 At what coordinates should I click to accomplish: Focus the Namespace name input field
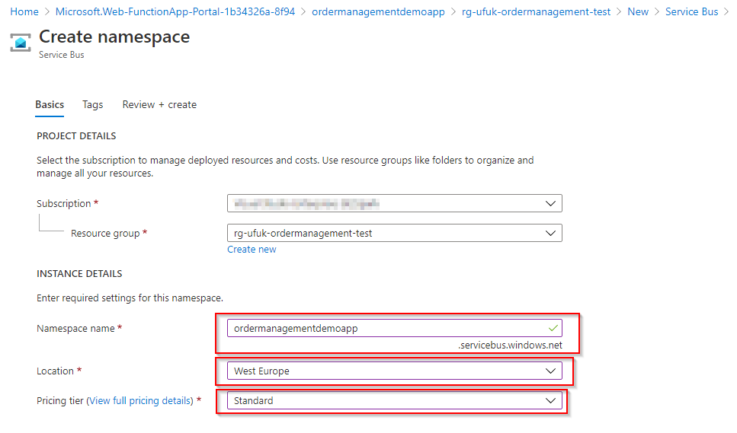(394, 328)
